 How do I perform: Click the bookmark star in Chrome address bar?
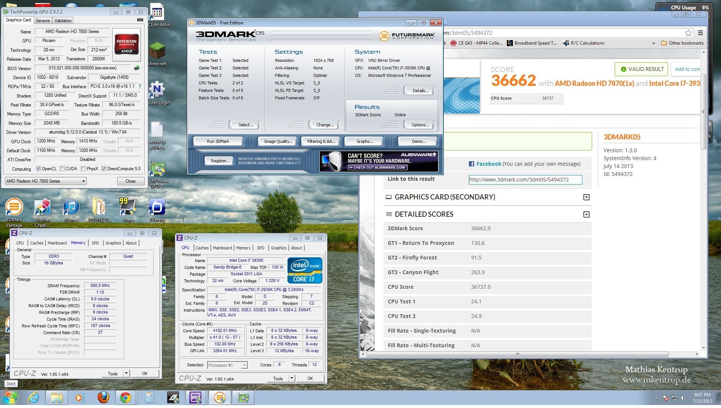pos(688,33)
